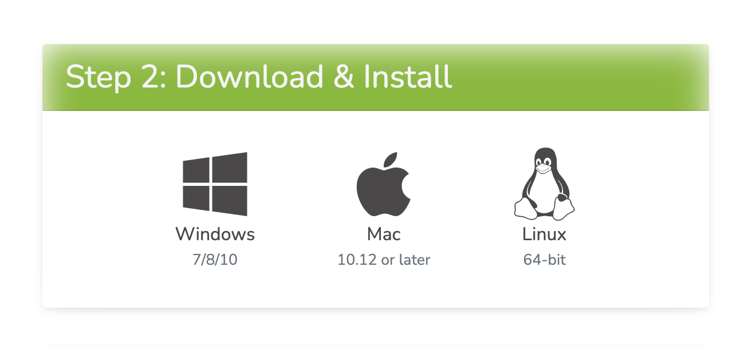The width and height of the screenshot is (756, 350).
Task: Select the "Windows" download label
Action: tap(215, 234)
